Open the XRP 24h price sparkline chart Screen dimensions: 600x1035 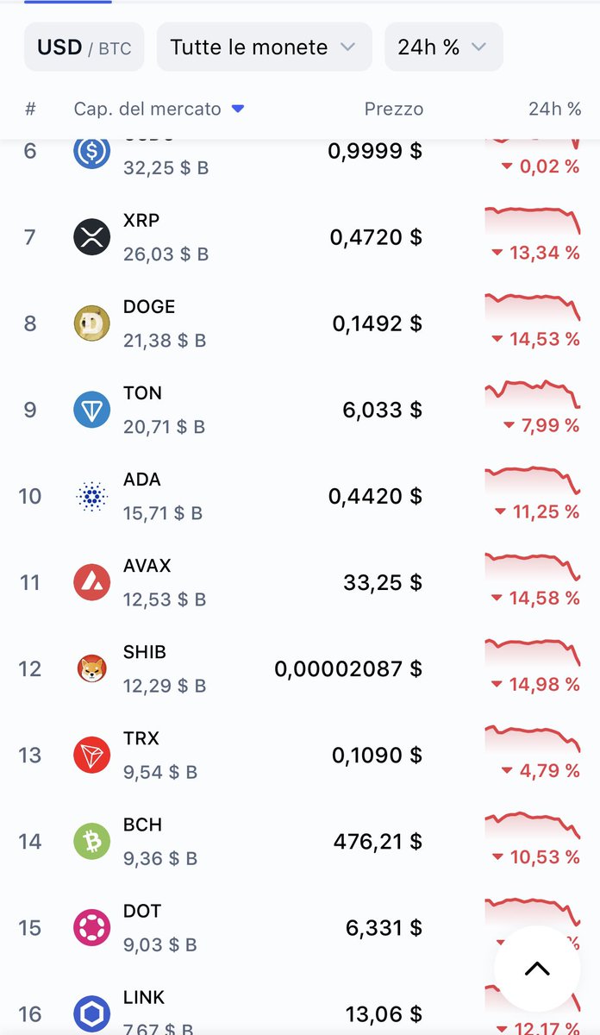pyautogui.click(x=532, y=220)
